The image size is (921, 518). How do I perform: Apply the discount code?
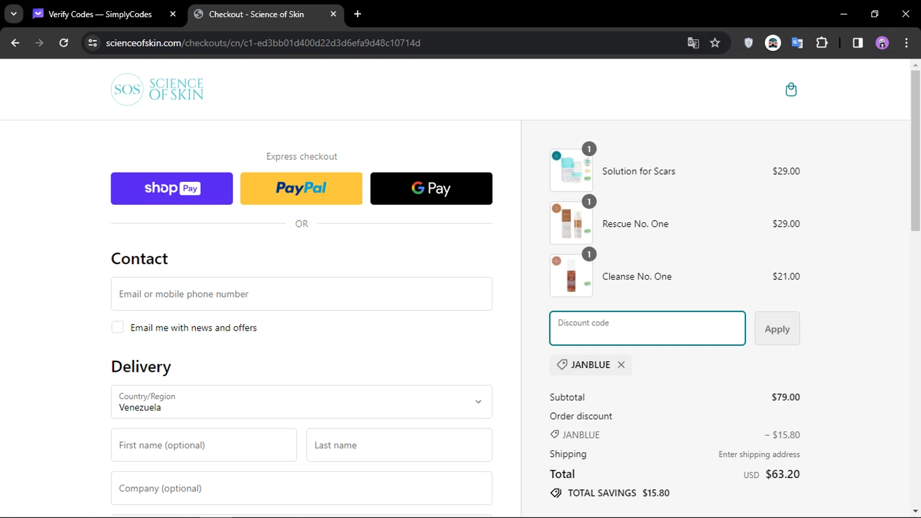coord(777,329)
